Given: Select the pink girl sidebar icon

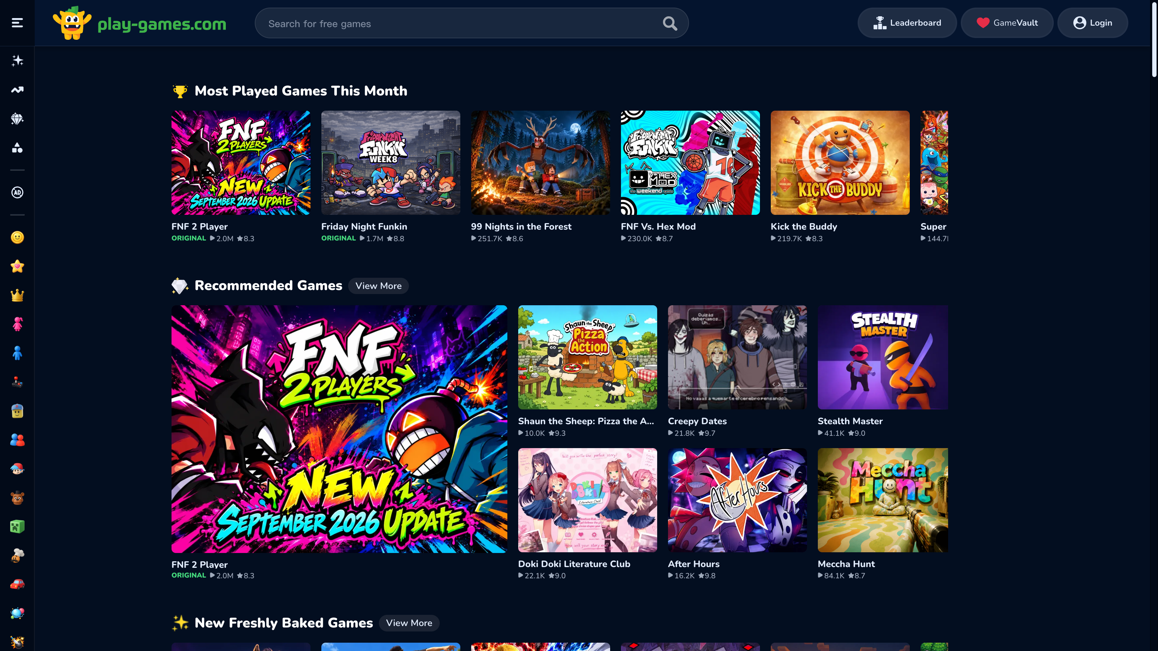Looking at the screenshot, I should (x=17, y=324).
